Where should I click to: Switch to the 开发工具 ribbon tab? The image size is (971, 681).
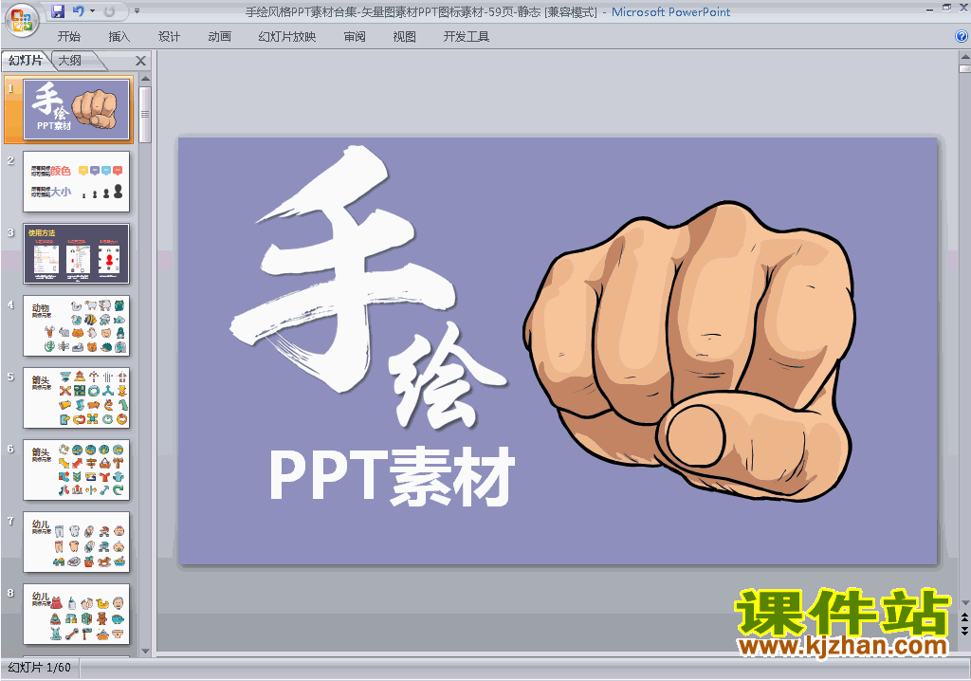pos(466,37)
